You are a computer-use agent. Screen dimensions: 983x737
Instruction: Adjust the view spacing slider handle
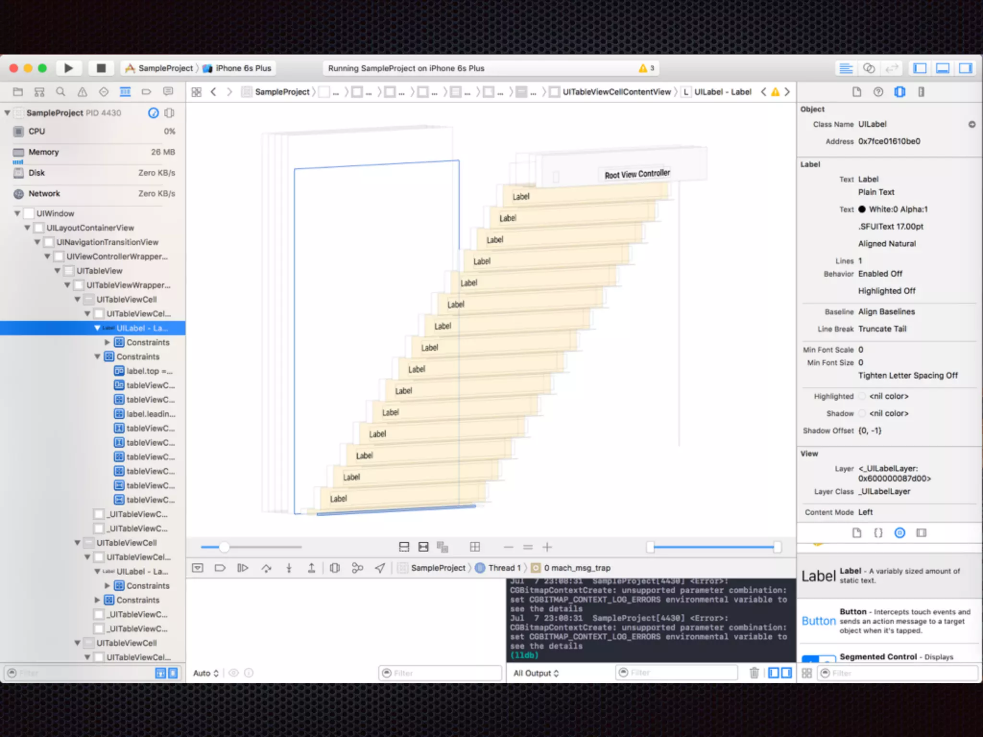(x=224, y=547)
